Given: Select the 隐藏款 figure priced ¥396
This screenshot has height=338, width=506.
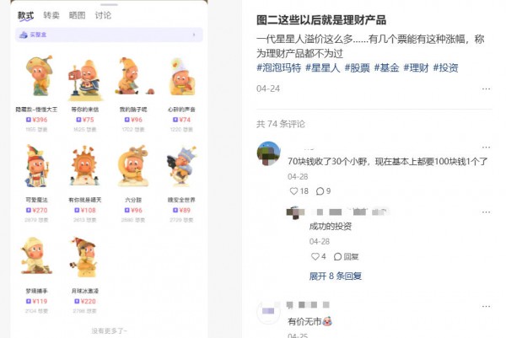Looking at the screenshot, I should click(x=36, y=94).
